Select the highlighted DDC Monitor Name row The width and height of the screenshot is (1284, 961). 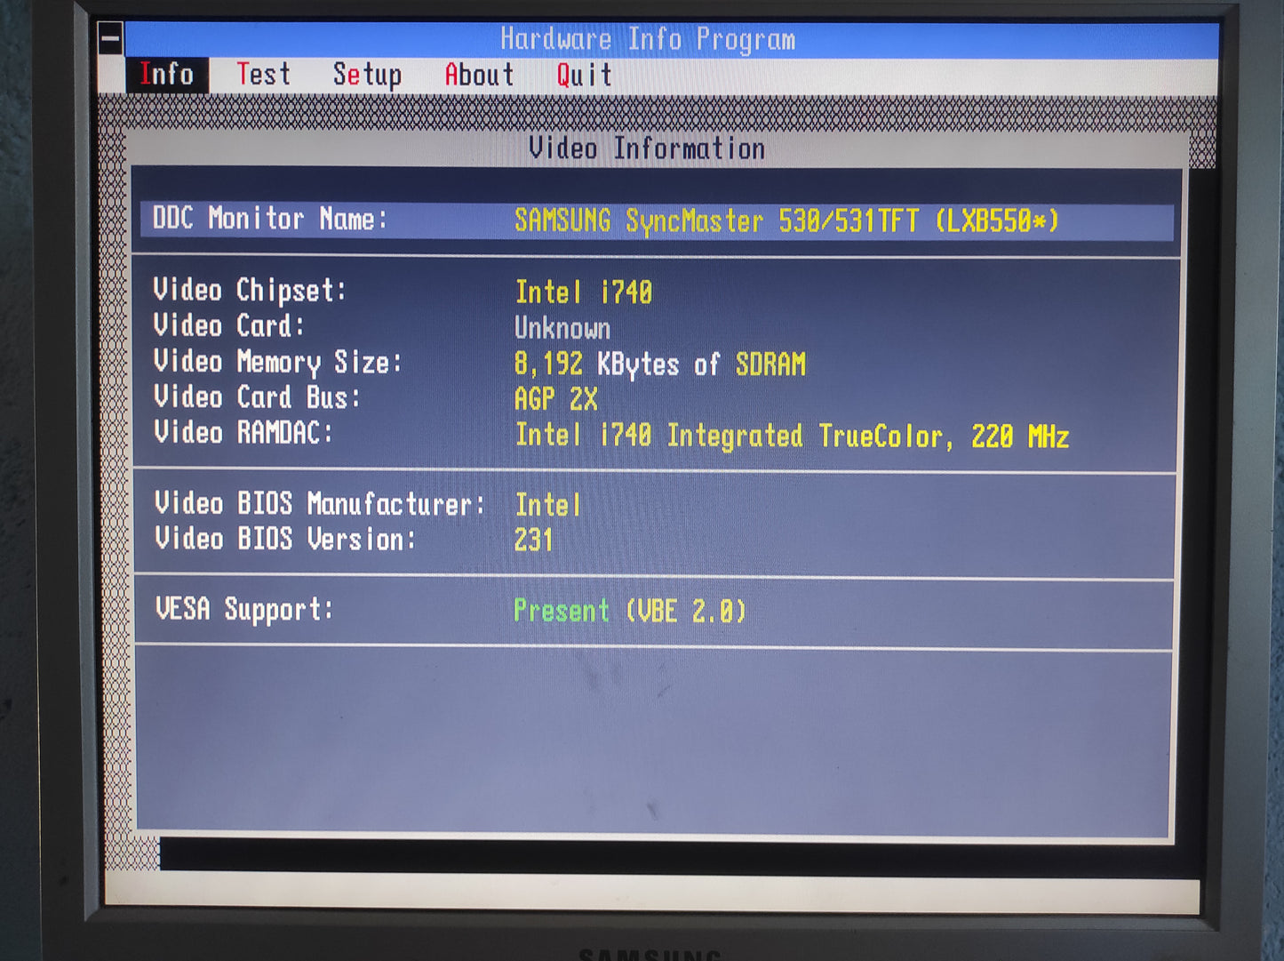click(657, 220)
